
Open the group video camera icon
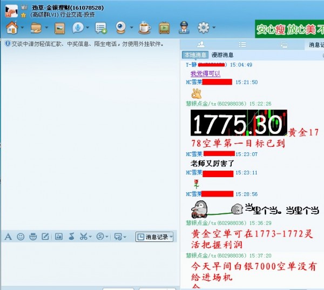pos(122,27)
